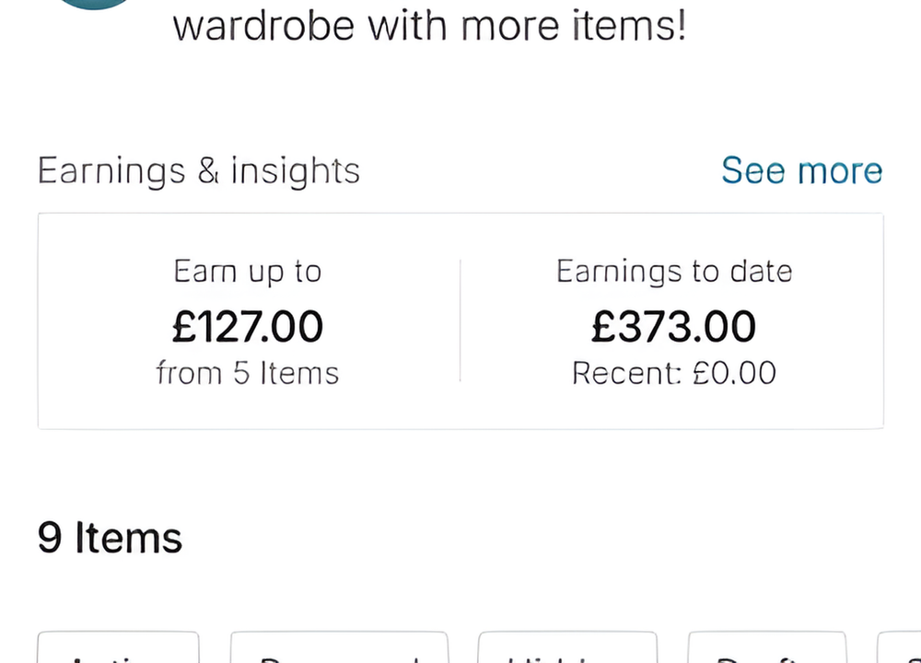Click the Recent: £0.00 text
The width and height of the screenshot is (921, 663).
(674, 374)
